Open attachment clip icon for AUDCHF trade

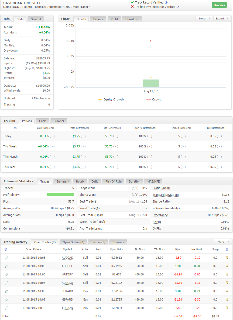tap(6, 266)
